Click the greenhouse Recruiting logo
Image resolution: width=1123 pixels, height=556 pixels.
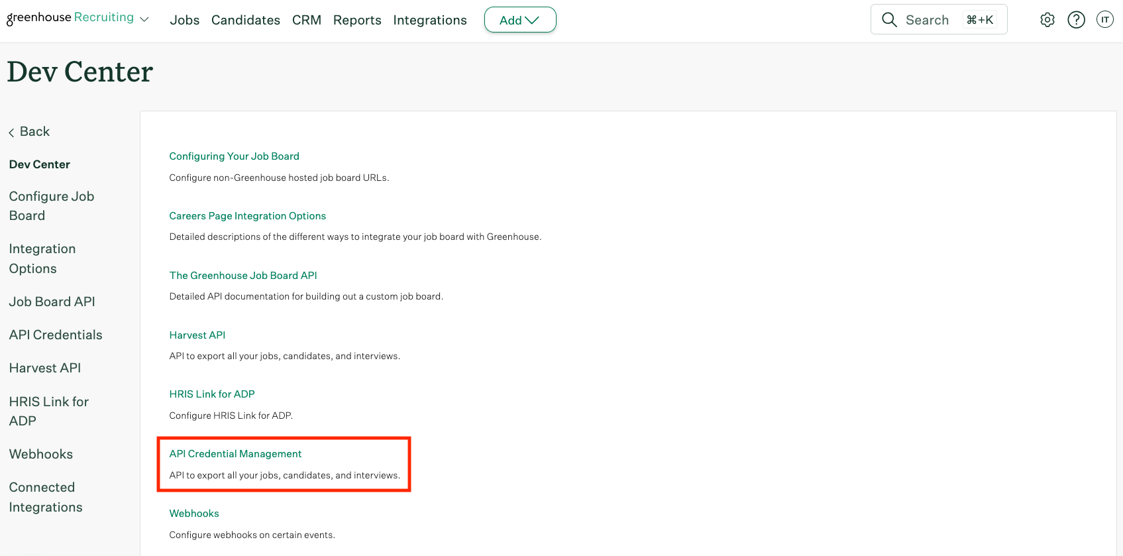coord(70,18)
